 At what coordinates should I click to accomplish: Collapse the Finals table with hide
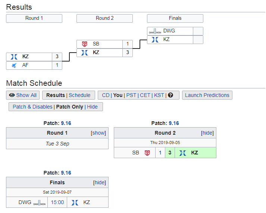pyautogui.click(x=99, y=183)
